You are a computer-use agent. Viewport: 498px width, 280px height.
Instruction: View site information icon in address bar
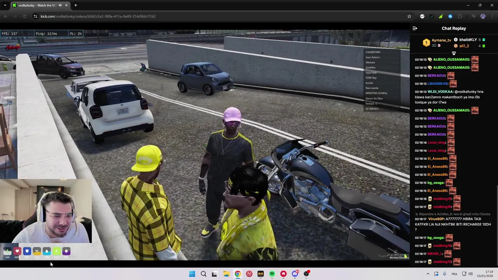[35, 16]
